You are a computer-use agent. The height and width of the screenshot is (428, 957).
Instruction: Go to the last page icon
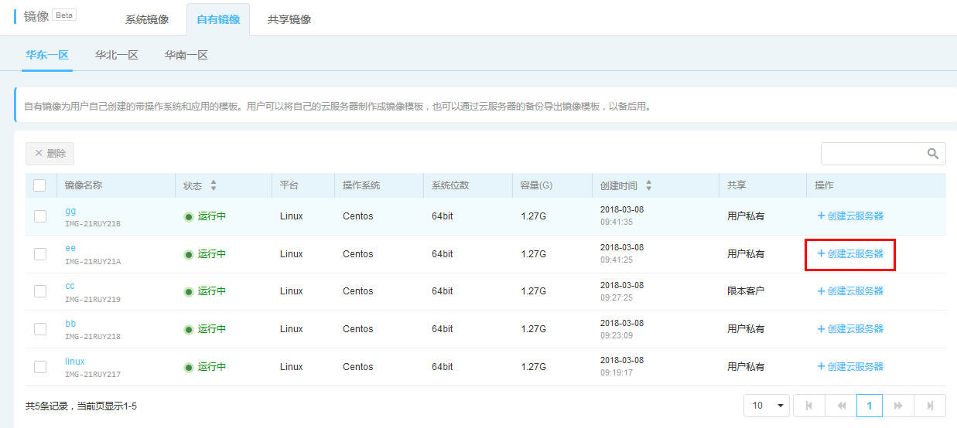pos(930,406)
